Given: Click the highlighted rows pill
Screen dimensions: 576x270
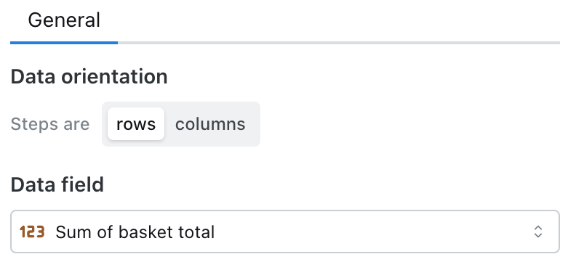Looking at the screenshot, I should click(136, 124).
